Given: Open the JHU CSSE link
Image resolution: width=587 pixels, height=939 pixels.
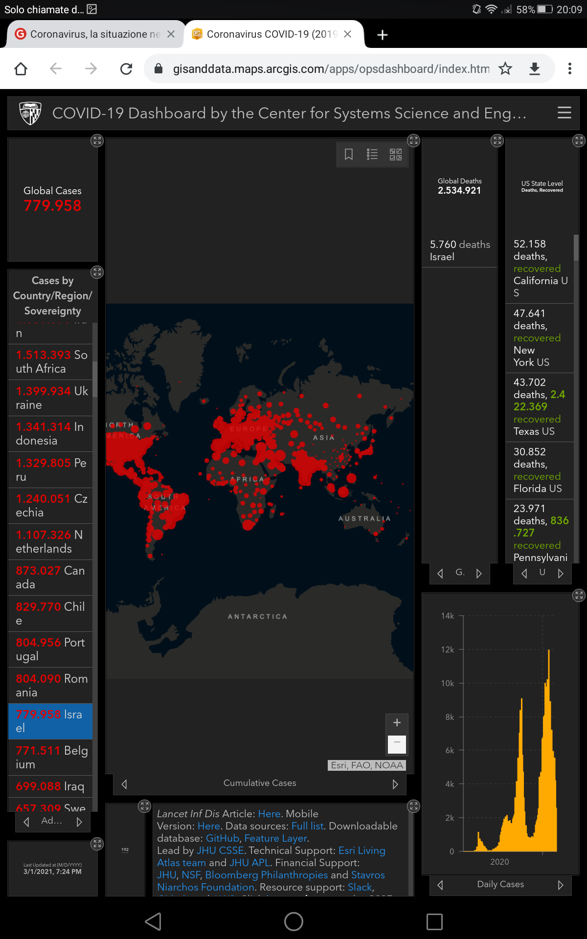Looking at the screenshot, I should pos(220,850).
